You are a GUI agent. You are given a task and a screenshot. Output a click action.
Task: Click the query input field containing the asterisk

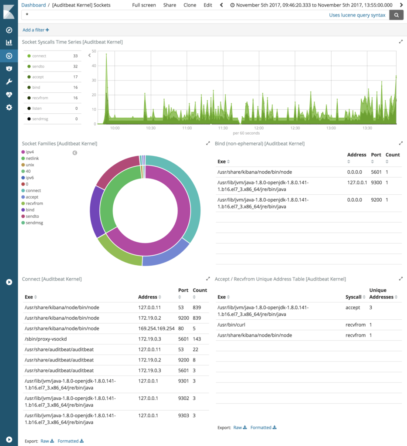click(131, 14)
